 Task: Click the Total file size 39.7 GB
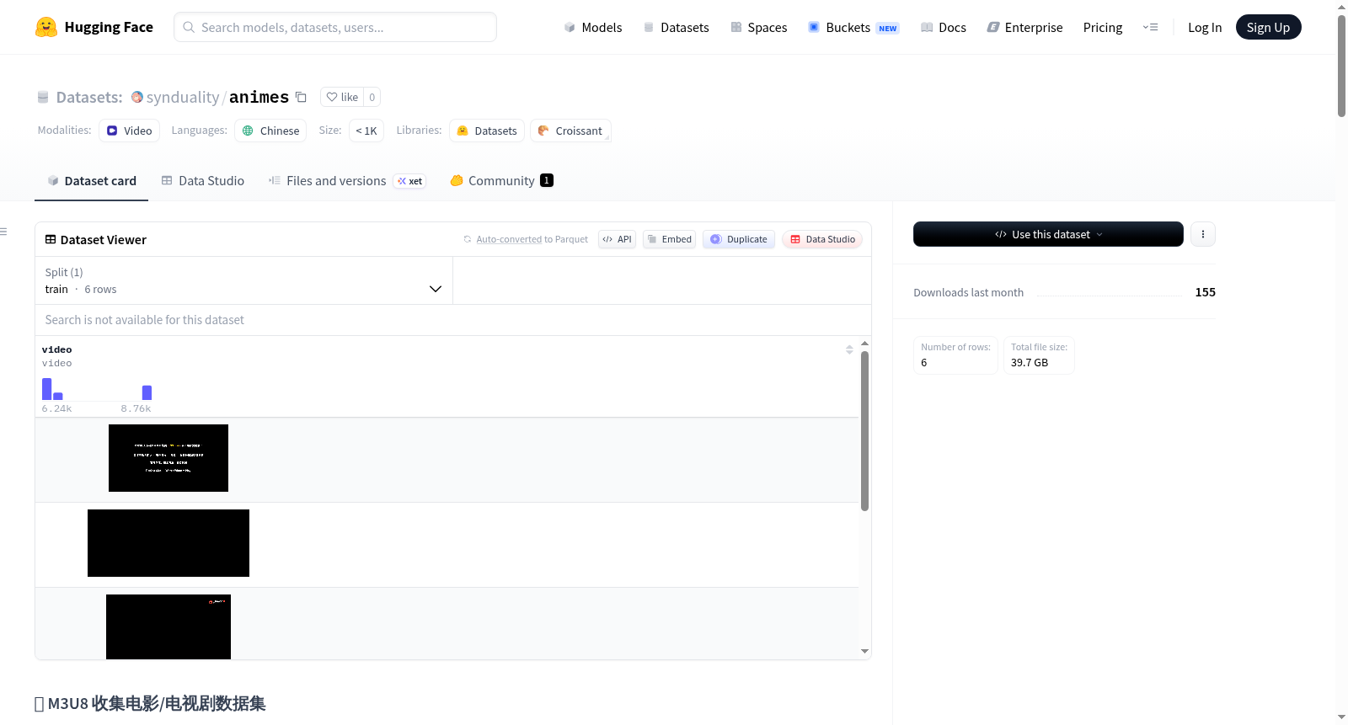click(1039, 355)
